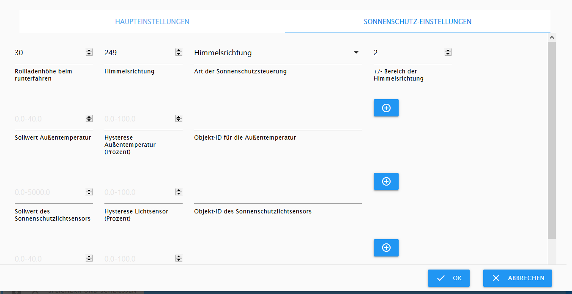Click the scrollbar up arrow
The image size is (572, 294).
point(552,37)
